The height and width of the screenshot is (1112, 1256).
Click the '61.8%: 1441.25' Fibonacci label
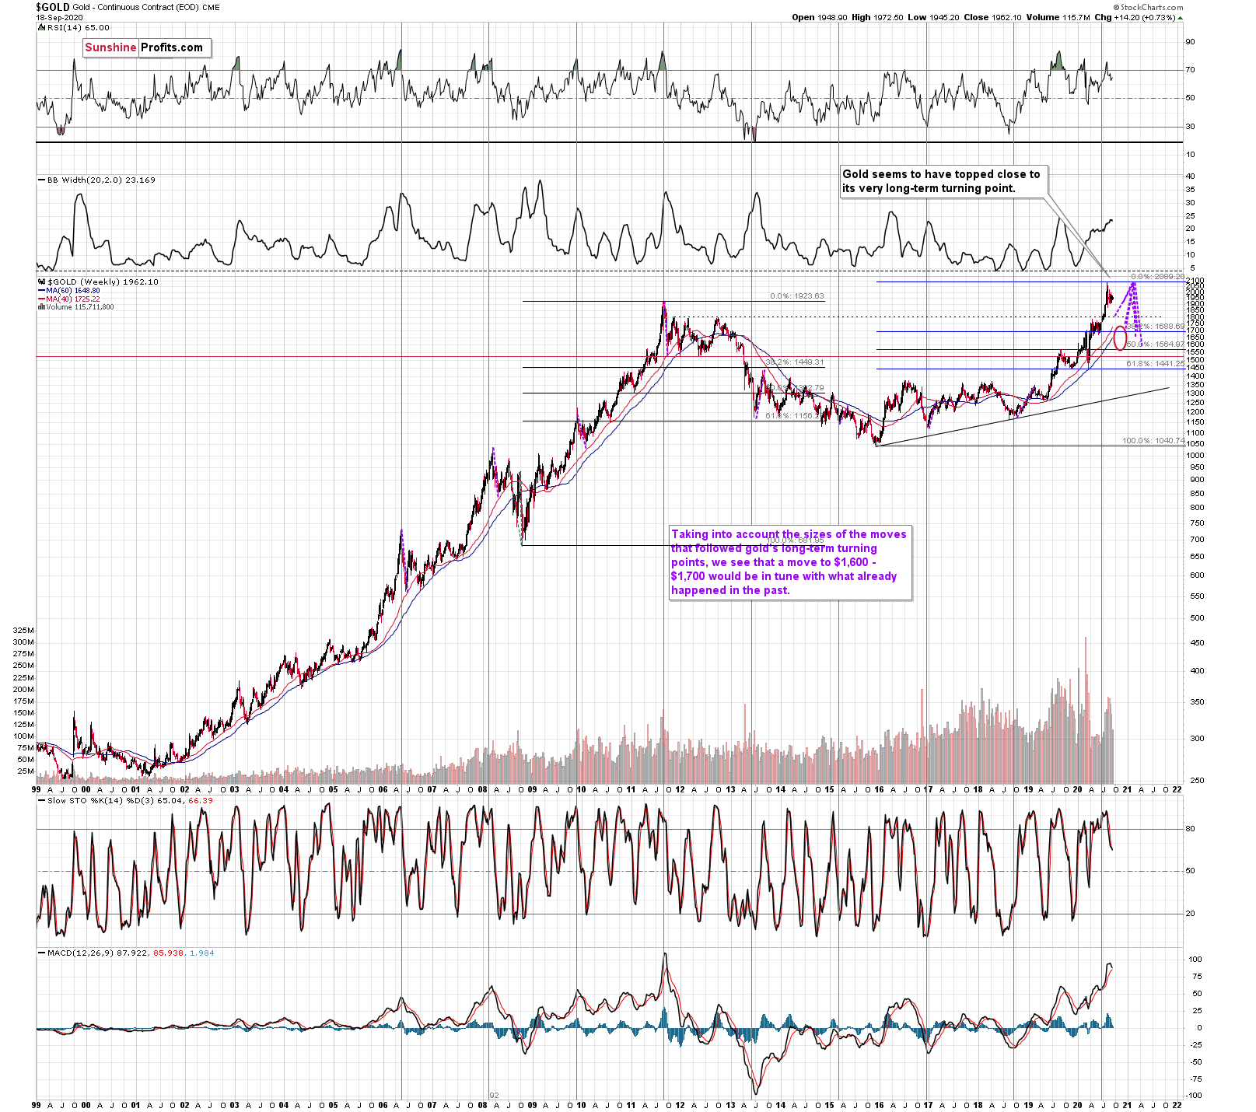[x=1156, y=364]
